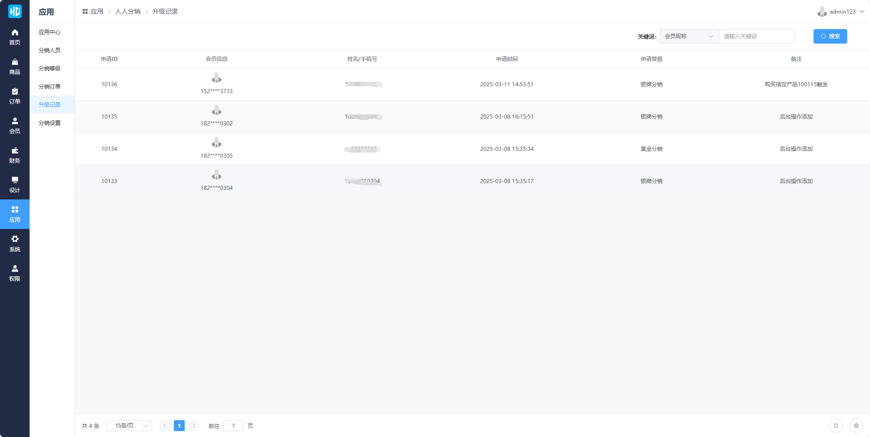Expand the admin123 user menu
The image size is (870, 437).
pyautogui.click(x=841, y=12)
